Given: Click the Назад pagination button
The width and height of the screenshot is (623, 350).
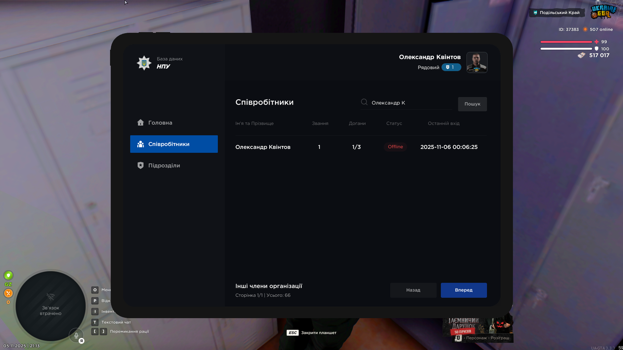Looking at the screenshot, I should pos(413,290).
